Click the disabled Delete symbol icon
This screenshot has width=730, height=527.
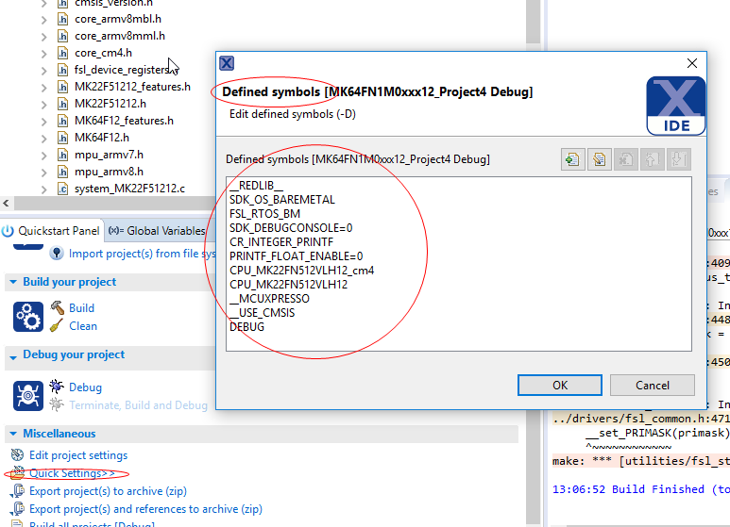point(626,159)
